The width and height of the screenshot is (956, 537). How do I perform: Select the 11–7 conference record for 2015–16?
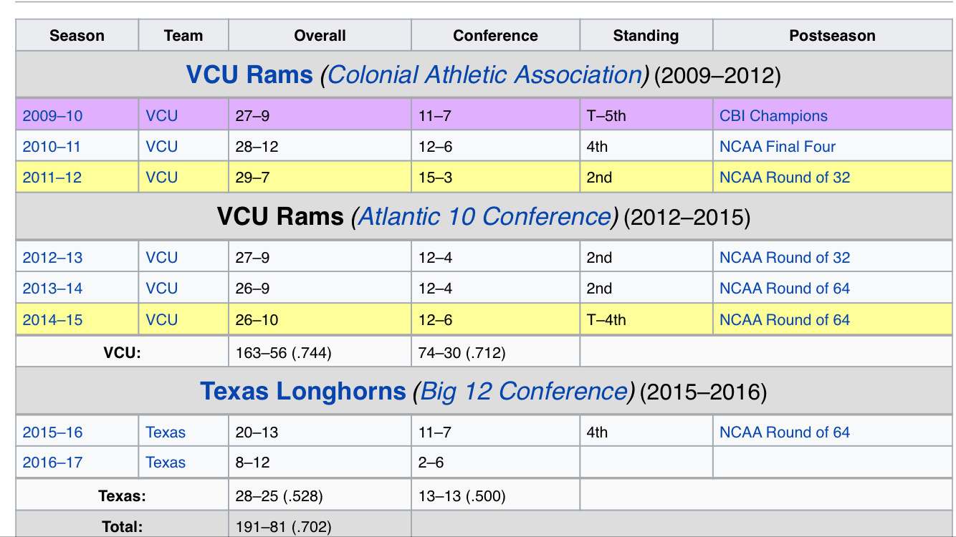coord(496,432)
